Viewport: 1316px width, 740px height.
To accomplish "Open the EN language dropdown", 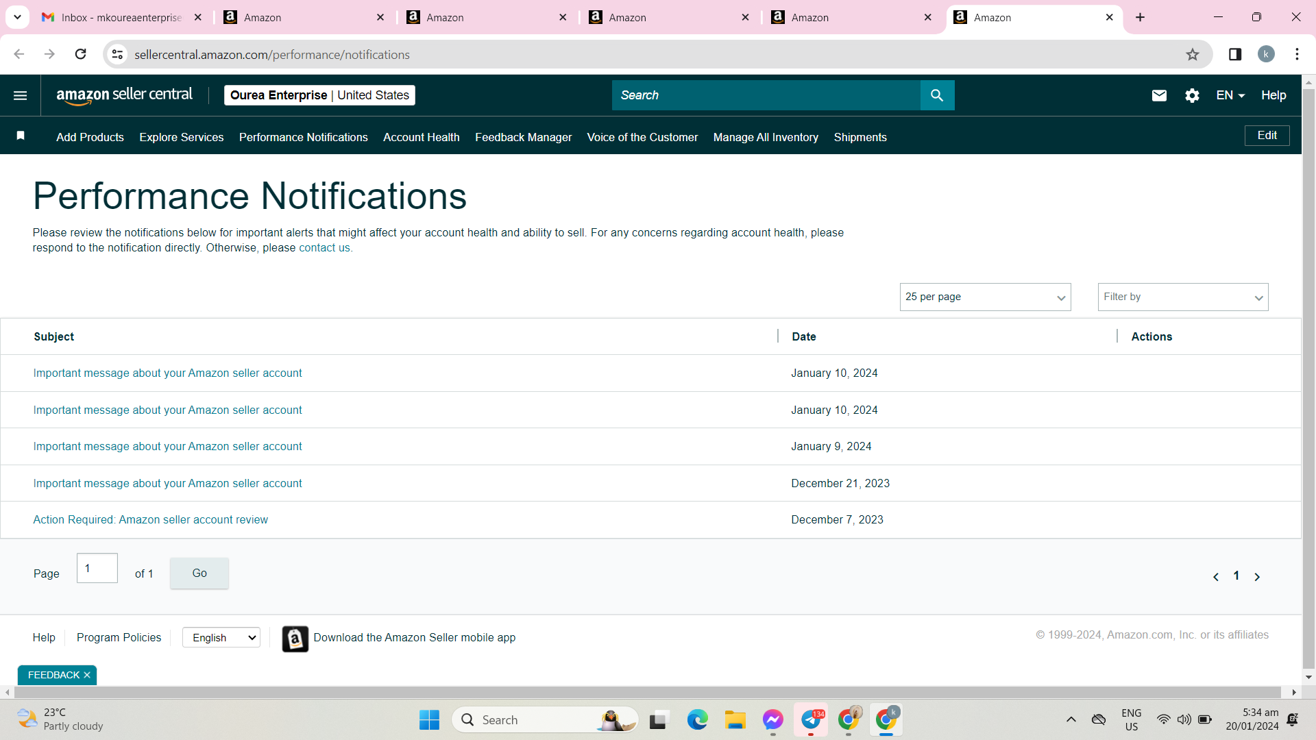I will tap(1230, 95).
